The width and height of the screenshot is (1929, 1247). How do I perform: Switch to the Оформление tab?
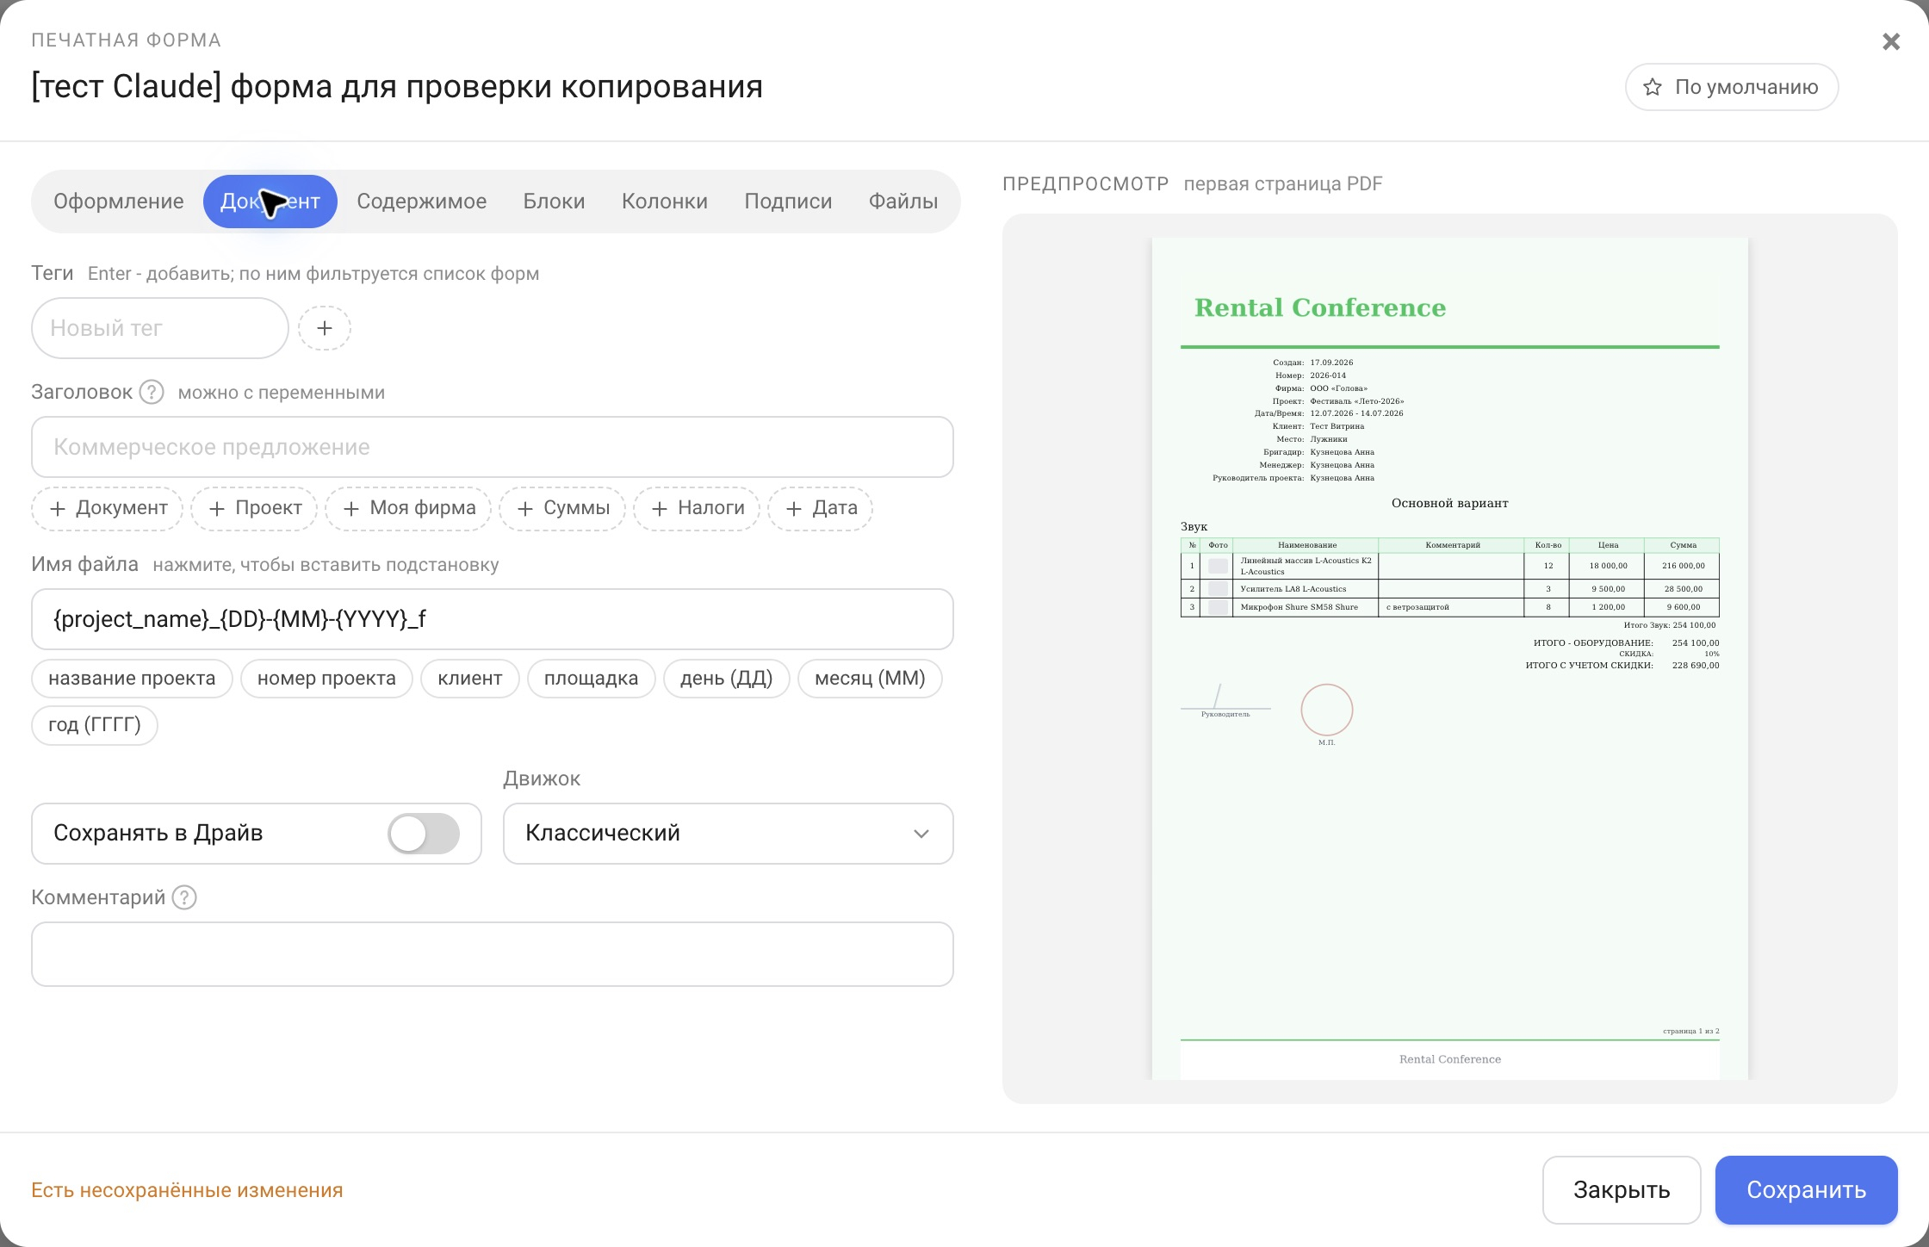119,202
